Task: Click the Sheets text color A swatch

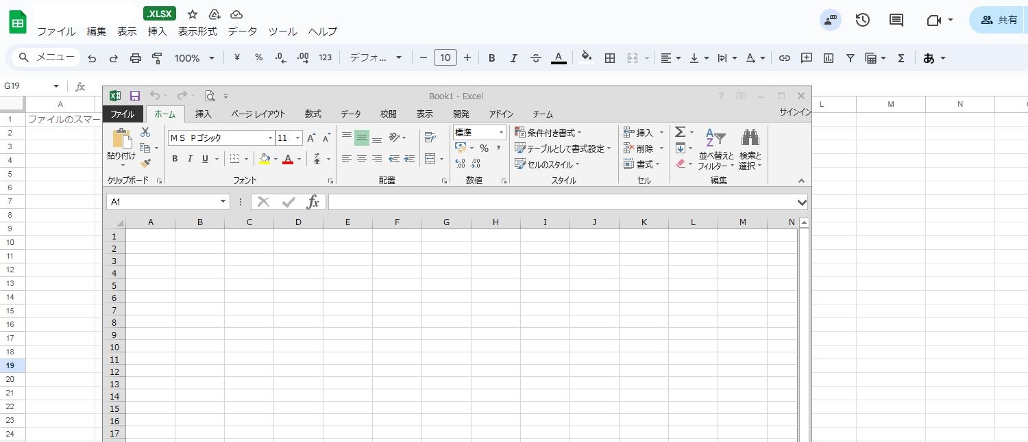Action: click(559, 58)
